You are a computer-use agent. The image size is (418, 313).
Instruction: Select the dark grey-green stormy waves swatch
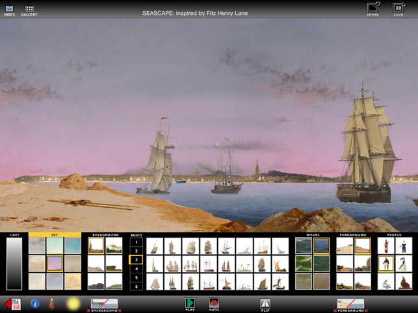[x=304, y=245]
